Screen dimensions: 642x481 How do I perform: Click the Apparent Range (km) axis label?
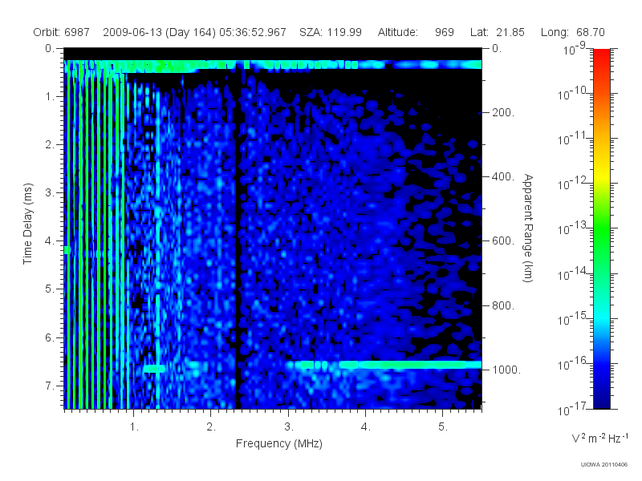click(528, 228)
